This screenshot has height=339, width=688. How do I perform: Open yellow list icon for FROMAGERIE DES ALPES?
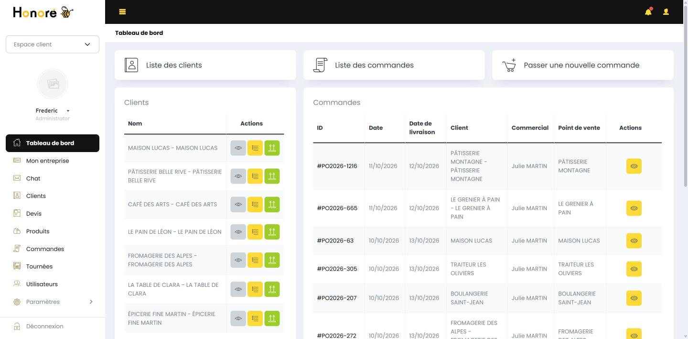255,260
